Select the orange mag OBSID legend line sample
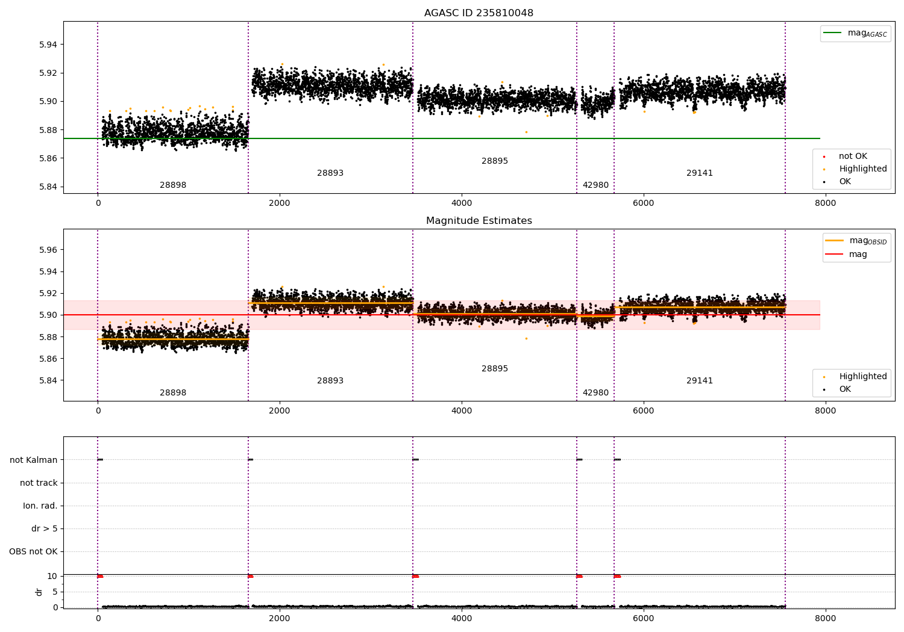 (x=834, y=241)
